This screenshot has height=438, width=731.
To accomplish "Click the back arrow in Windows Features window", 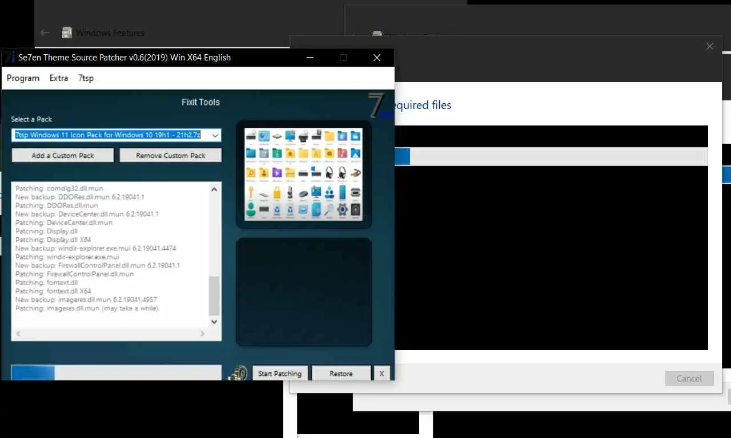I will point(45,33).
